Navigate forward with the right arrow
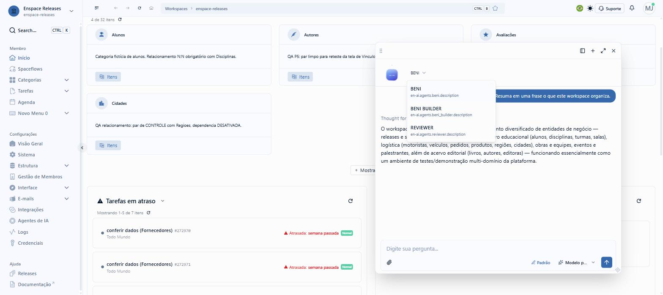The height and width of the screenshot is (295, 663). click(x=128, y=8)
